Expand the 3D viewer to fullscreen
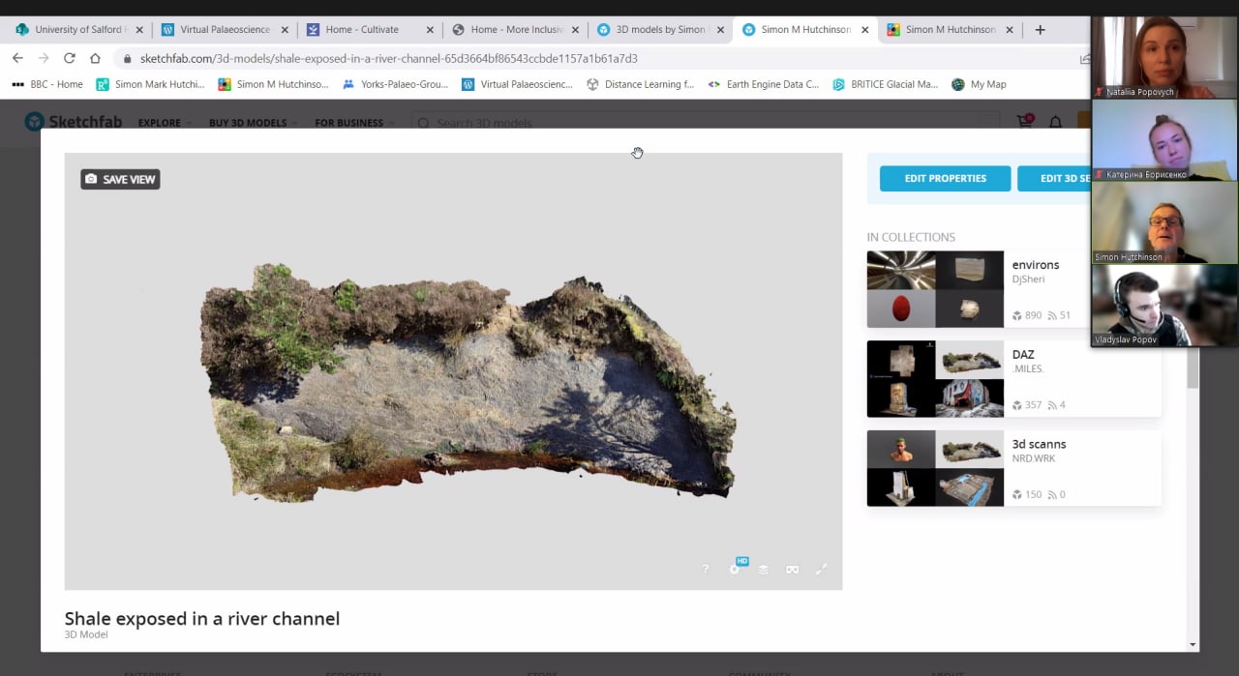 point(821,570)
